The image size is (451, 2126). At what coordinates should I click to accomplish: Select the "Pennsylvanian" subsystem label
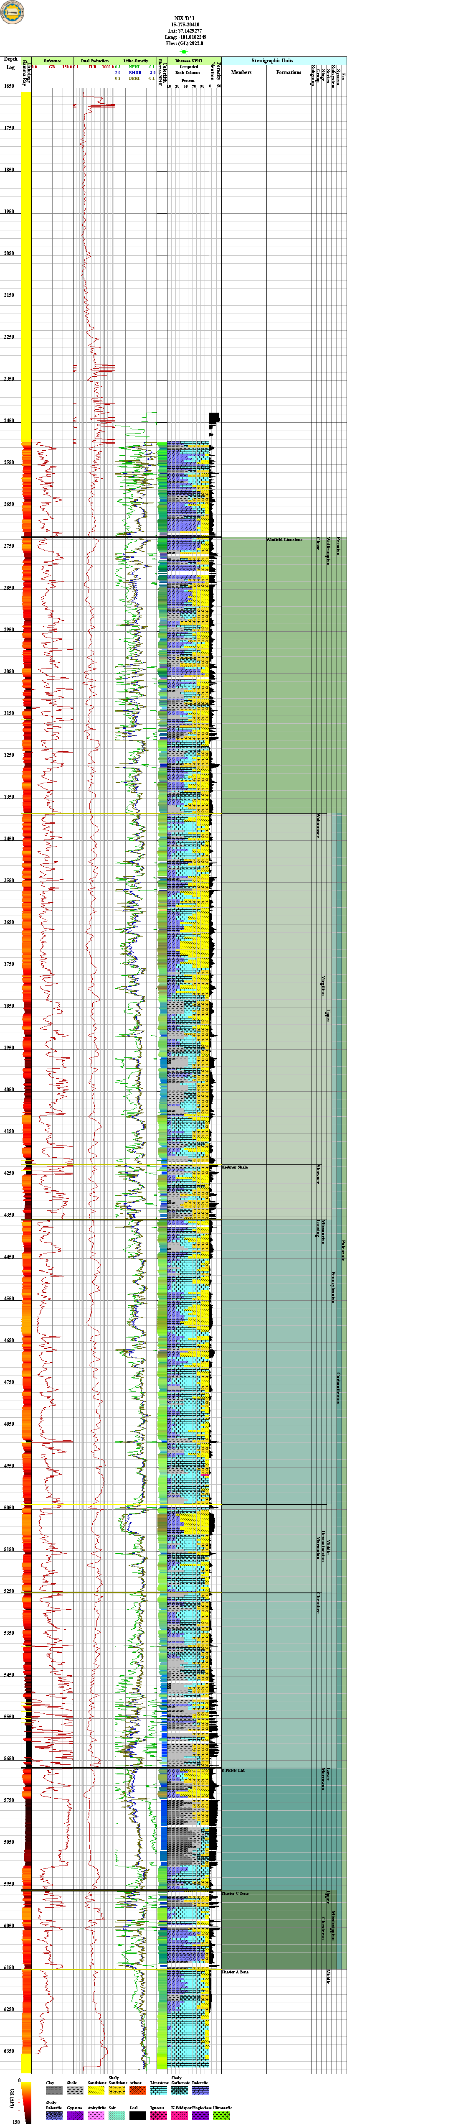[x=334, y=1287]
